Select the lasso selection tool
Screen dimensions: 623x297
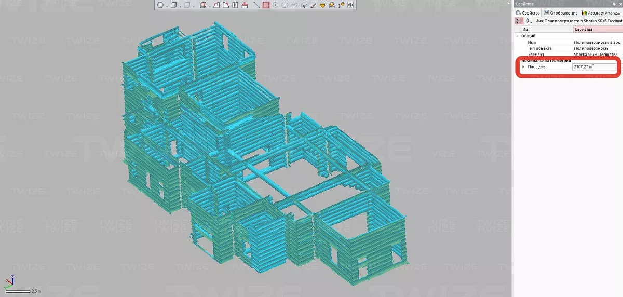click(294, 5)
